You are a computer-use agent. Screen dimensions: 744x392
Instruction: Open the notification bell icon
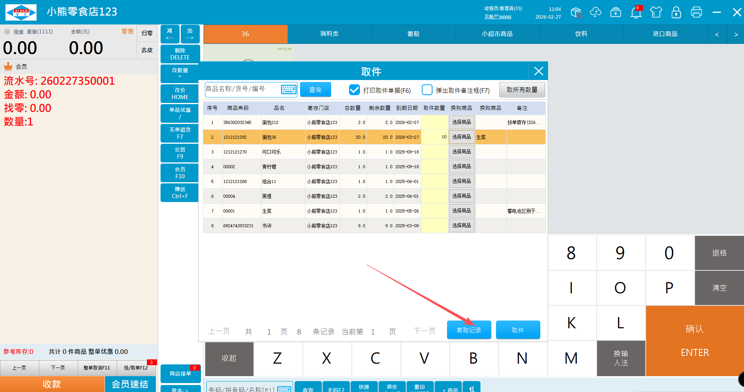coord(636,12)
